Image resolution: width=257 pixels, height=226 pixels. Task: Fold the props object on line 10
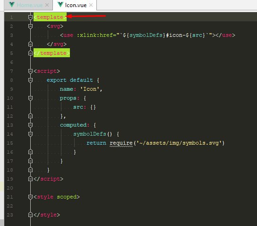tap(30, 98)
